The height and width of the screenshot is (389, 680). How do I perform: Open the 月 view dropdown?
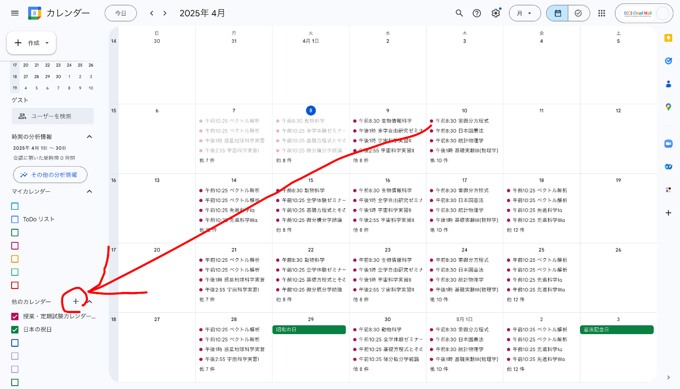(x=525, y=13)
